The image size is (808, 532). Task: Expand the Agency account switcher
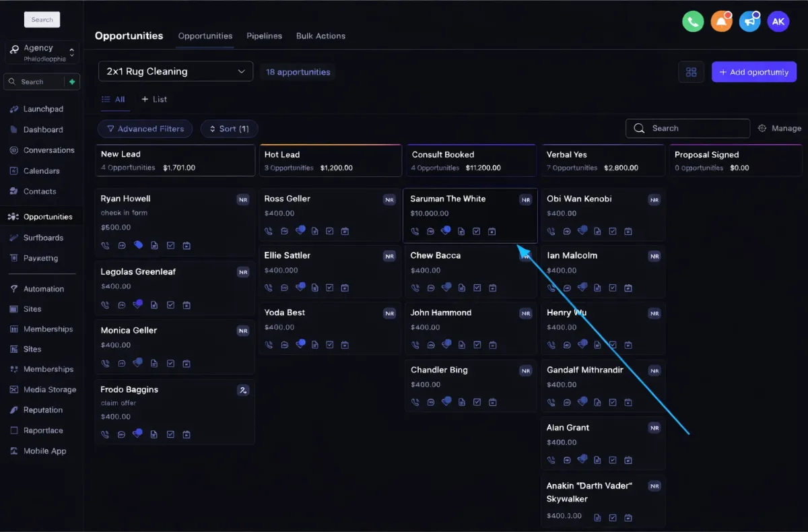pyautogui.click(x=42, y=53)
